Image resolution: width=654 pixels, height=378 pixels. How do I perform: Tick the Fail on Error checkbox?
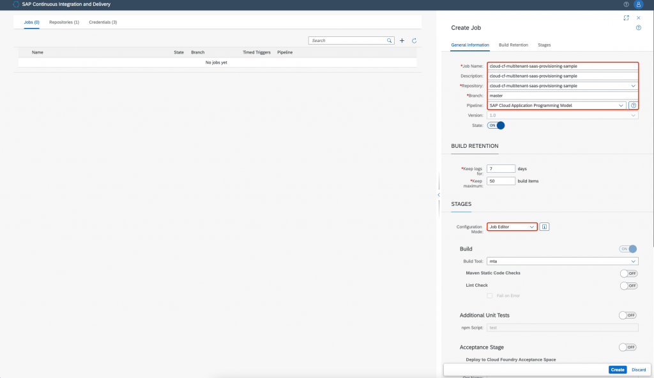point(490,296)
